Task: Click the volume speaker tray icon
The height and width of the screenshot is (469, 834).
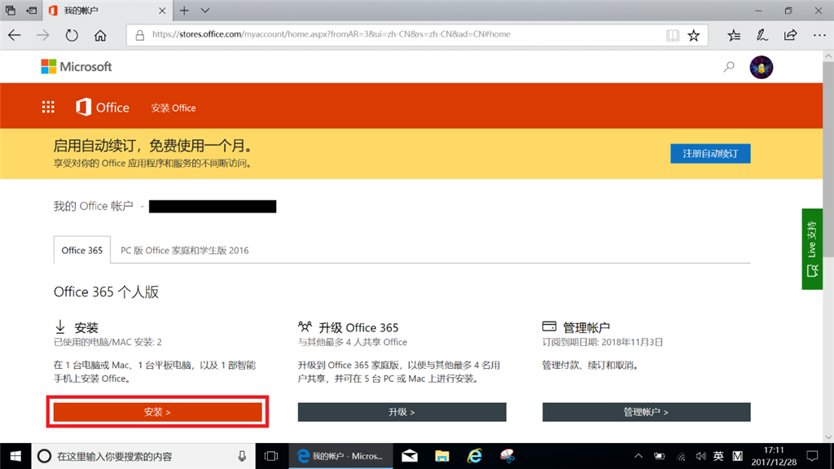Action: [x=701, y=456]
